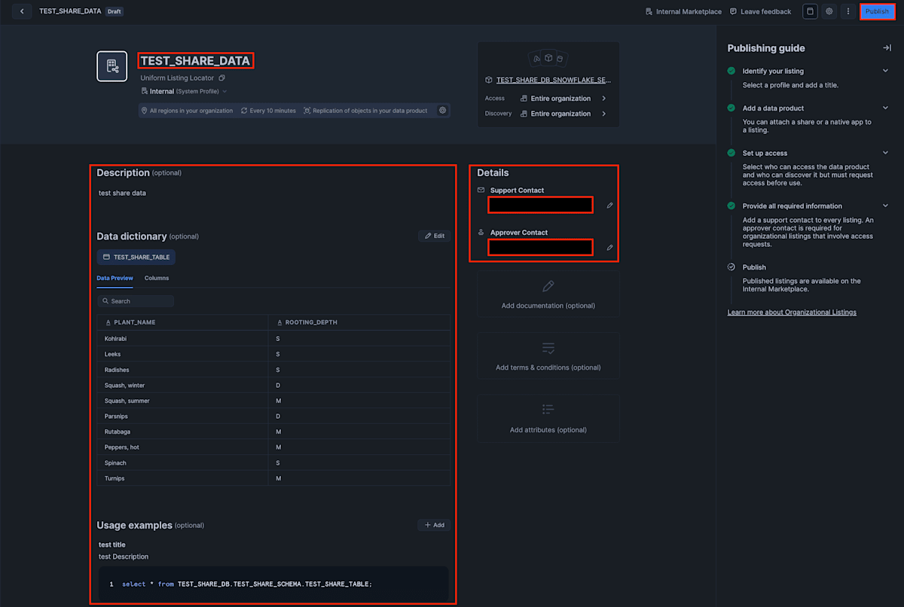
Task: Open the listing preview icon in header
Action: point(810,11)
